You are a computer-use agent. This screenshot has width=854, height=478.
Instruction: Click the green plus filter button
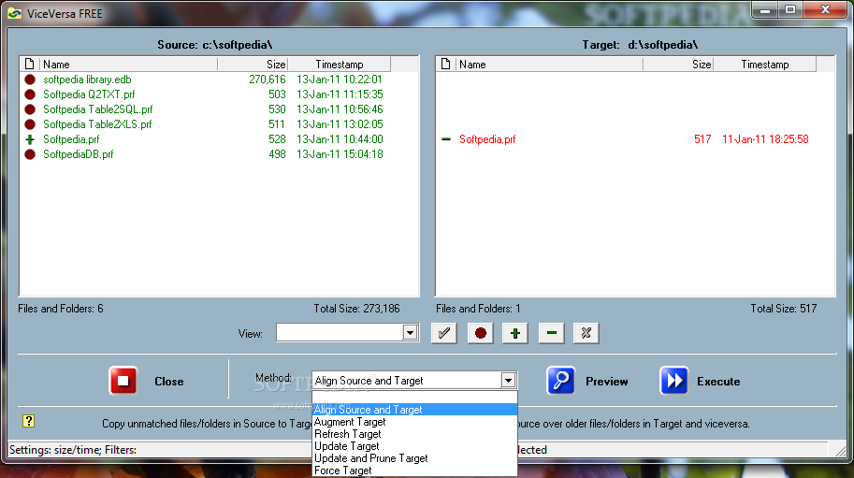515,333
